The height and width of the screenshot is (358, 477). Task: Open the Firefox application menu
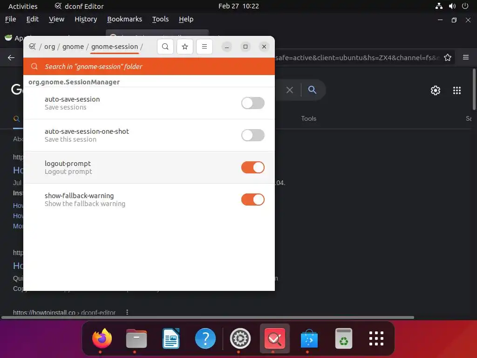(466, 57)
